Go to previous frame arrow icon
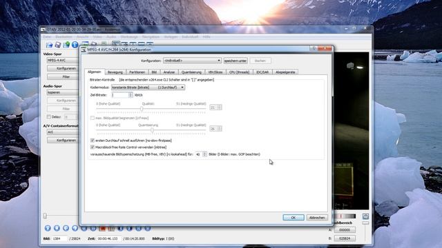This screenshot has height=248, width=442. coord(66,228)
